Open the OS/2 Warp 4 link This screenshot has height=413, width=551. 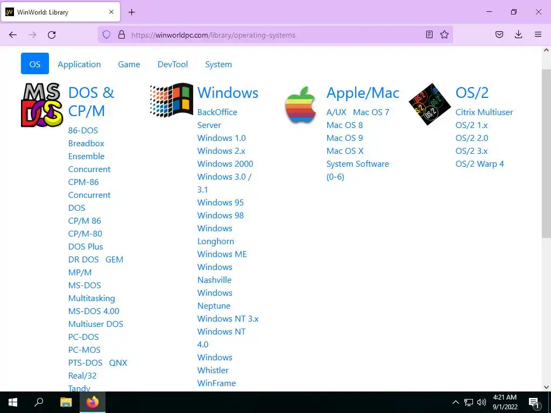(479, 164)
